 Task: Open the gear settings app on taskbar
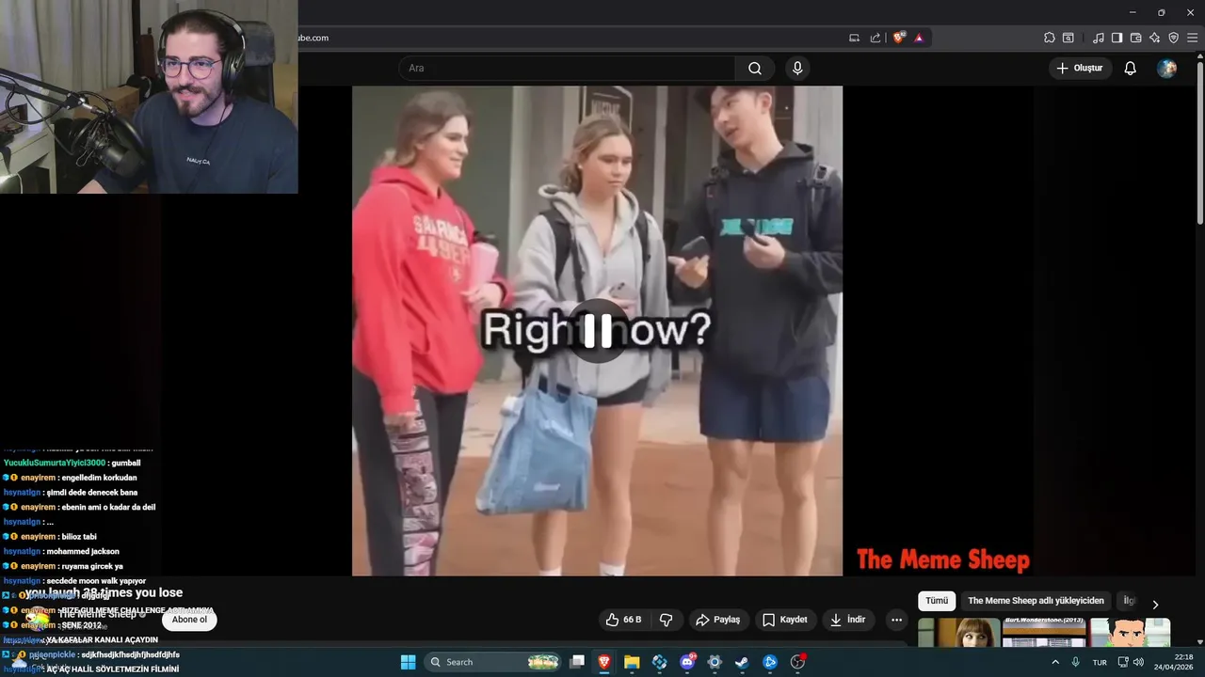pyautogui.click(x=715, y=662)
